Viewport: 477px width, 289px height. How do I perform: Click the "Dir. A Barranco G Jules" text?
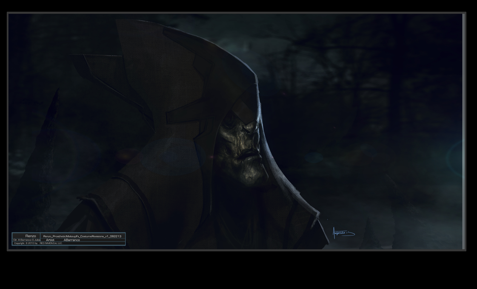coord(27,240)
